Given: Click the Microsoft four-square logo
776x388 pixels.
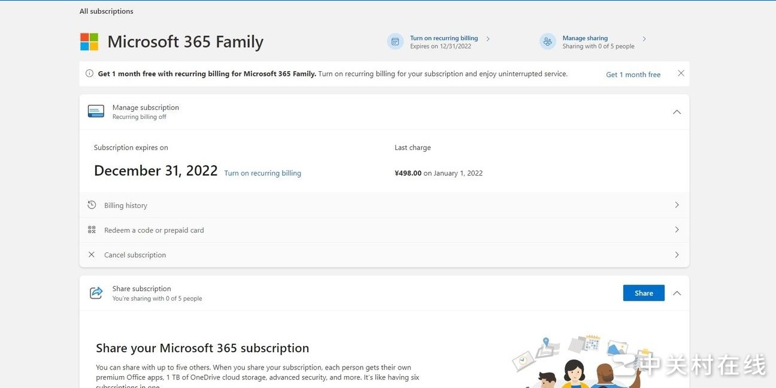Looking at the screenshot, I should click(89, 41).
